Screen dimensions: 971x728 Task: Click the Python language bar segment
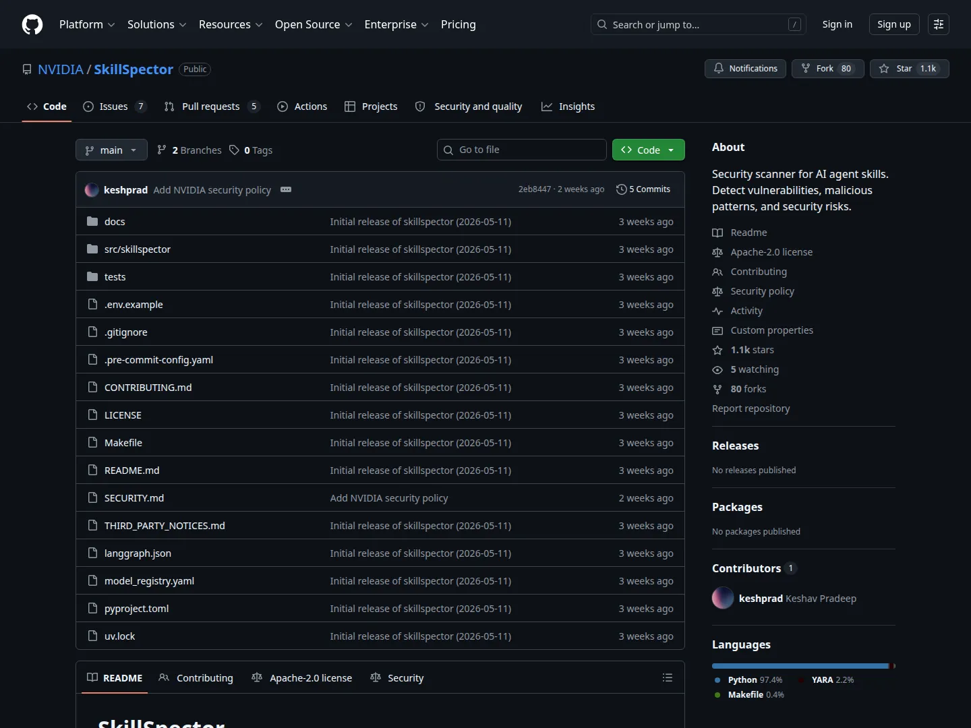click(x=800, y=666)
